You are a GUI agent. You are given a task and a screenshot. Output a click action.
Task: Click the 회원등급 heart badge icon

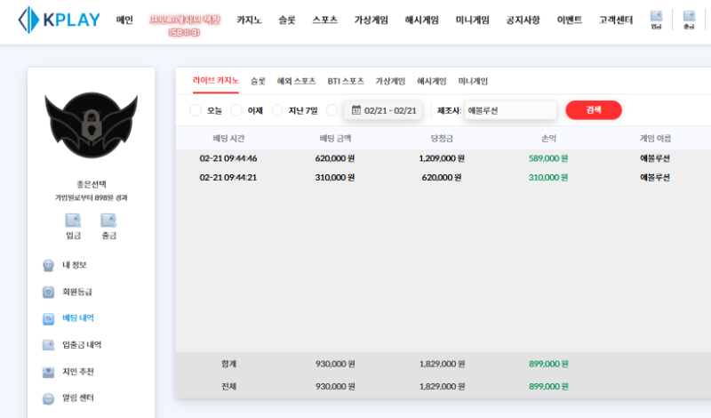point(48,292)
